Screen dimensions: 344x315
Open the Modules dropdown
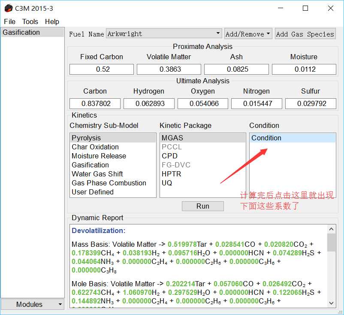tap(33, 304)
